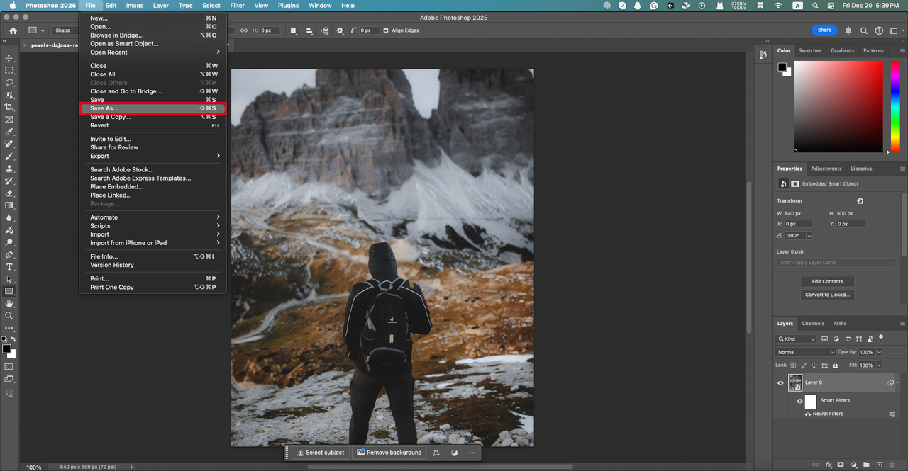Open the shape gear settings
This screenshot has height=471, width=908.
tap(340, 30)
